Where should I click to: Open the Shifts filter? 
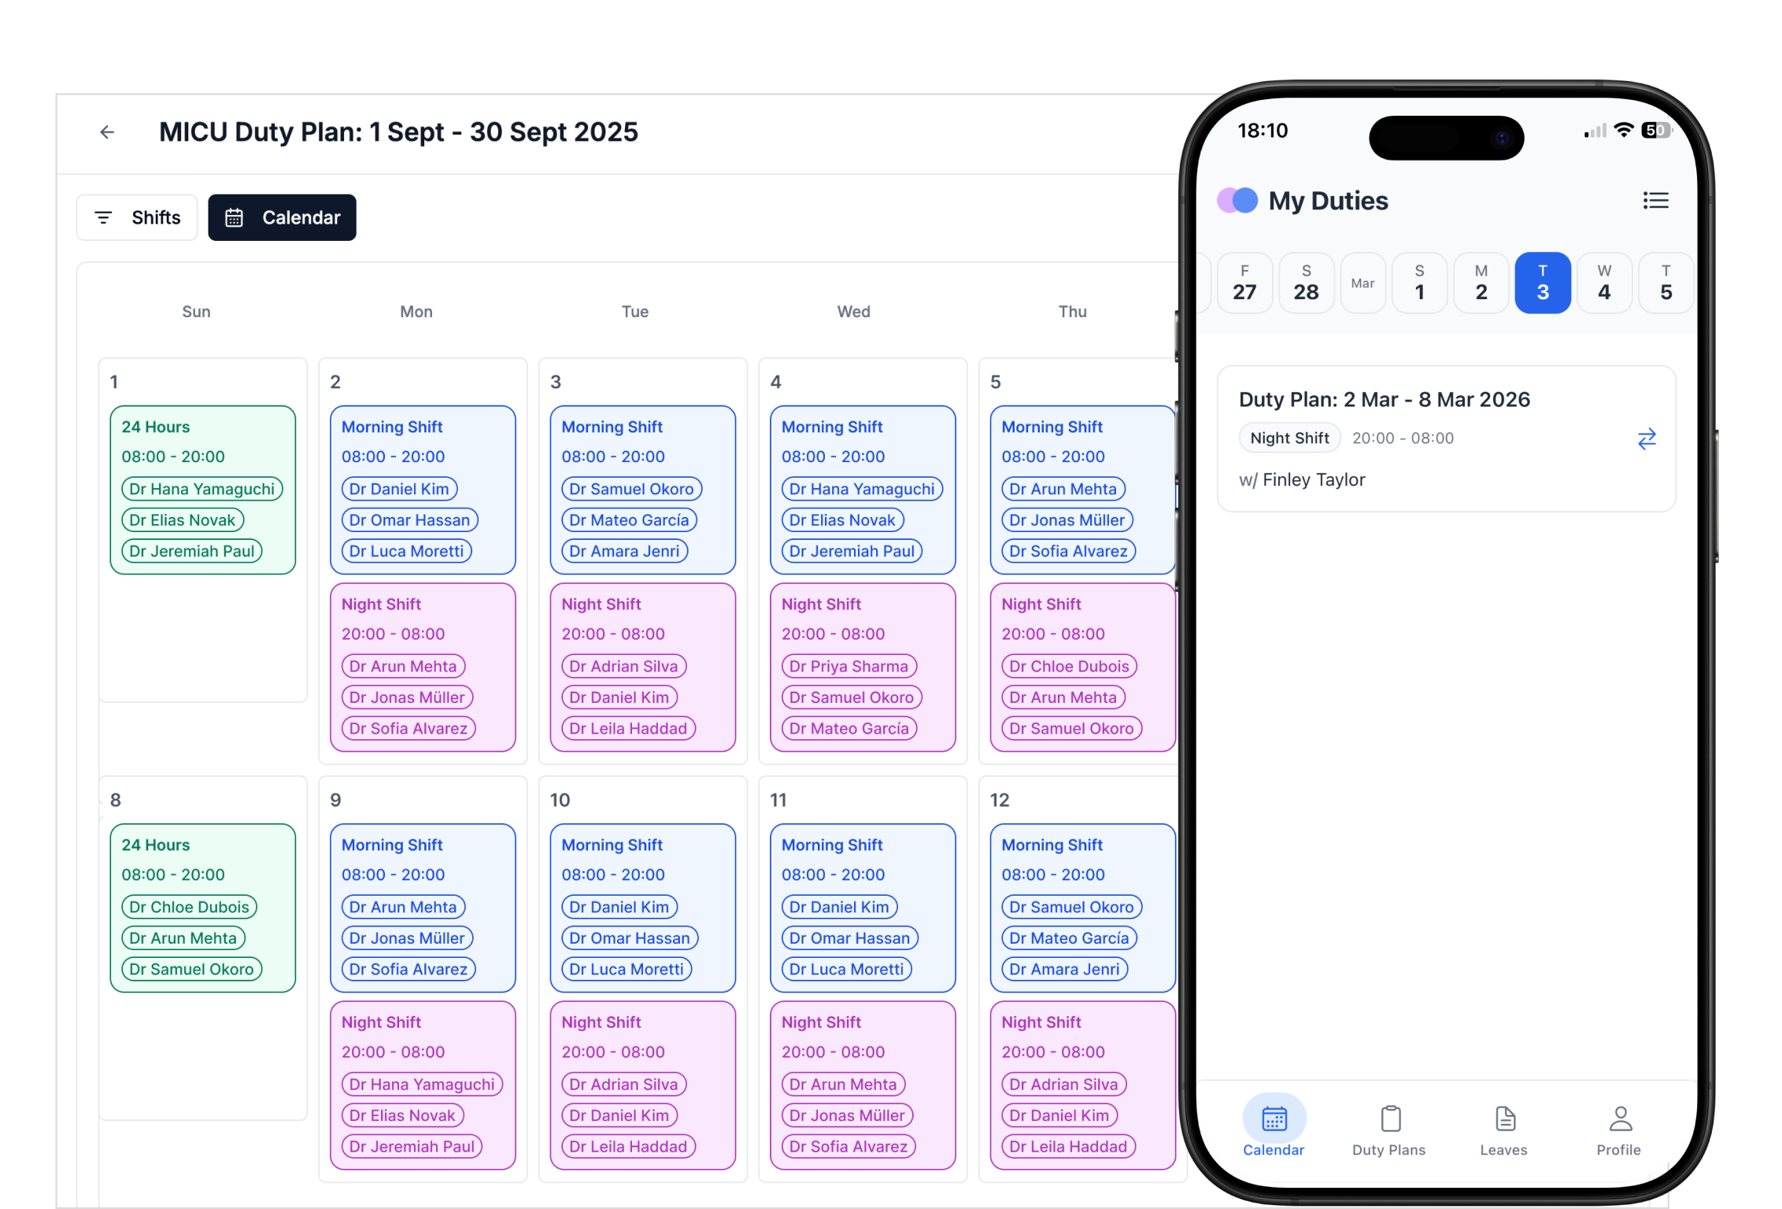(137, 217)
